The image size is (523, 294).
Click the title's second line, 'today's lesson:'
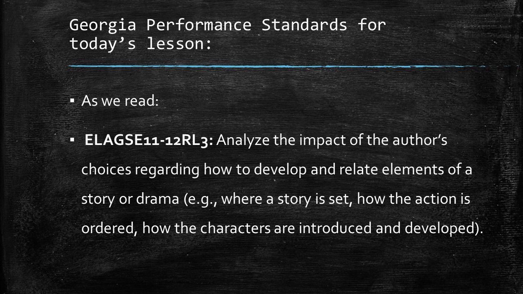coord(141,44)
